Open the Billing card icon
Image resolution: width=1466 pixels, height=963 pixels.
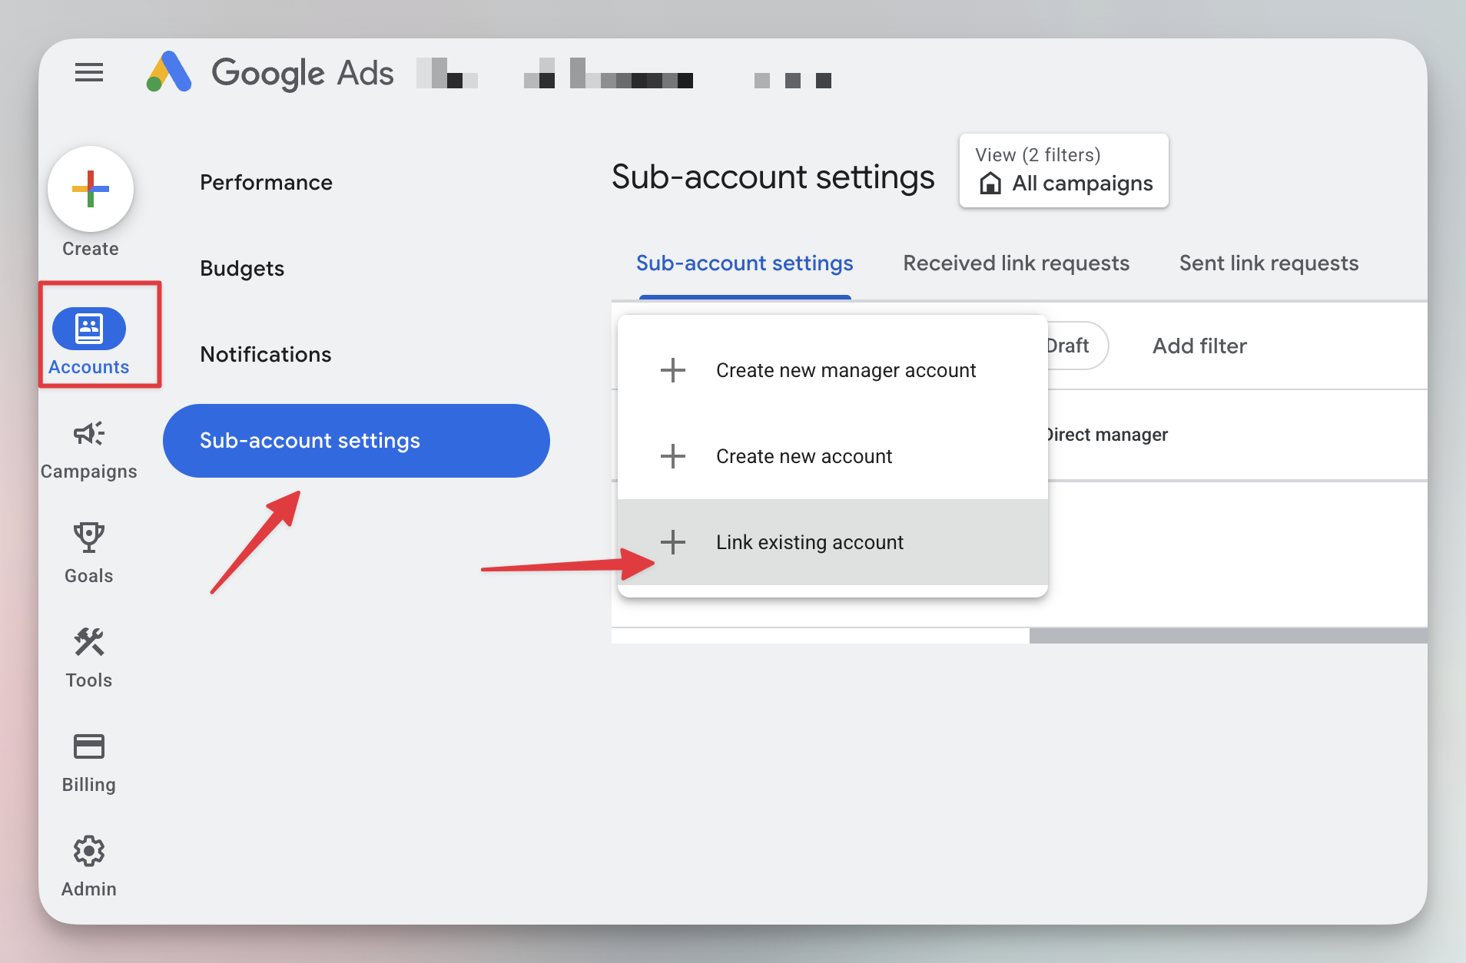[x=89, y=746]
